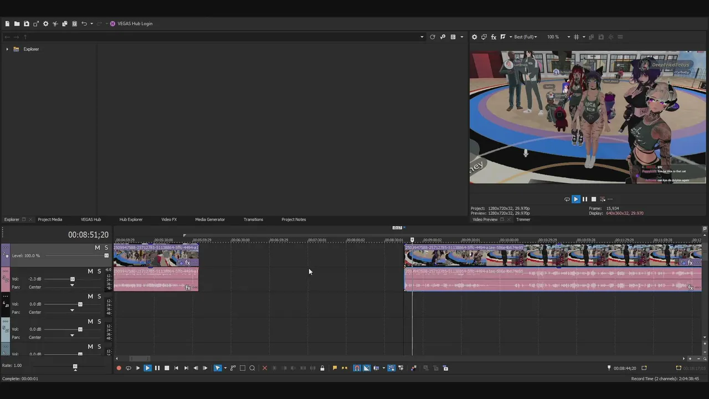Paste using the clipboard toolbar icon
Image resolution: width=709 pixels, height=399 pixels.
coord(74,24)
